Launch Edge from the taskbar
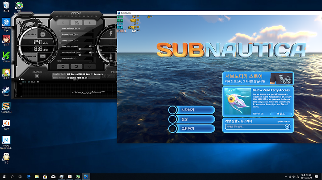This screenshot has height=180, width=322. pos(29,176)
